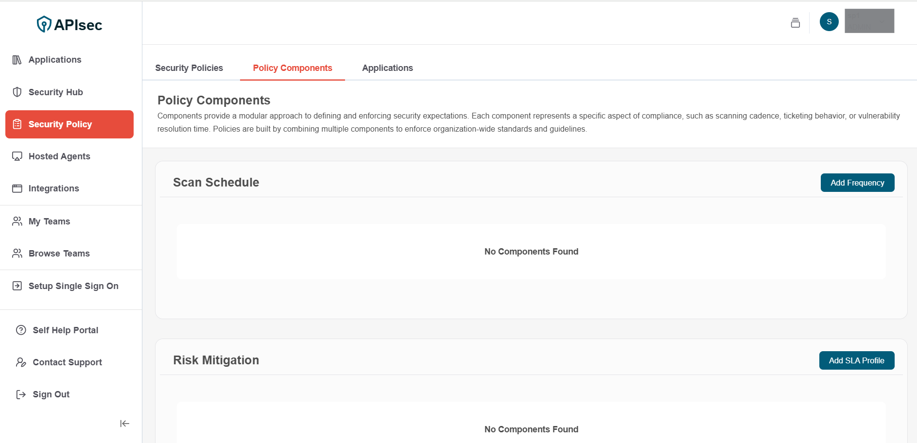Screen dimensions: 917x443
Task: Go to Setup Single Sign On
Action: coord(73,286)
